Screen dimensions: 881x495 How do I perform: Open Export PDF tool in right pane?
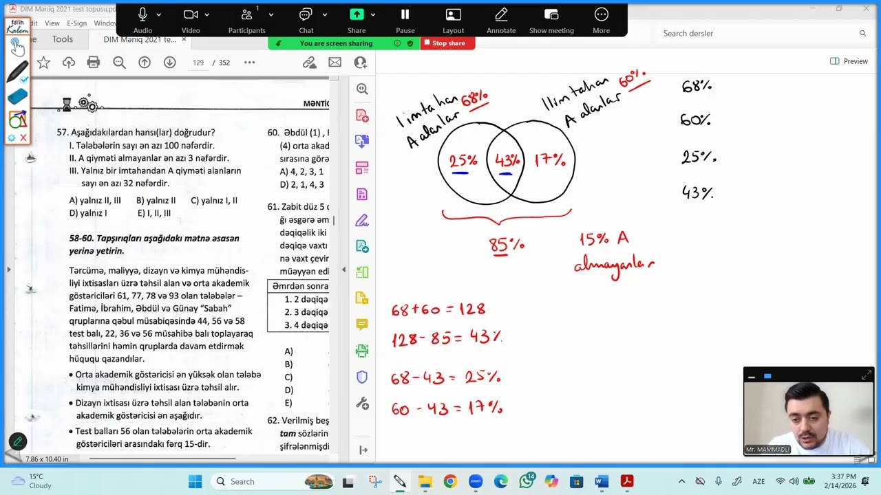pos(362,142)
